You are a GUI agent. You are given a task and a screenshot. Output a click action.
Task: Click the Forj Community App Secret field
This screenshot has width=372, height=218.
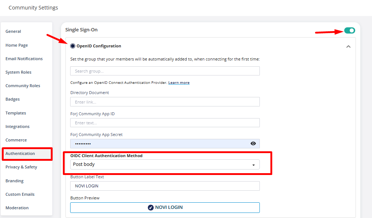click(x=160, y=143)
